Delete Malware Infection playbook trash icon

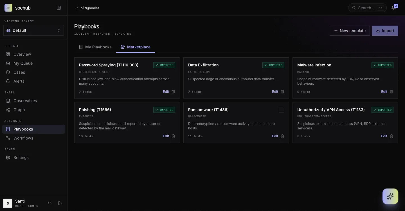click(391, 92)
